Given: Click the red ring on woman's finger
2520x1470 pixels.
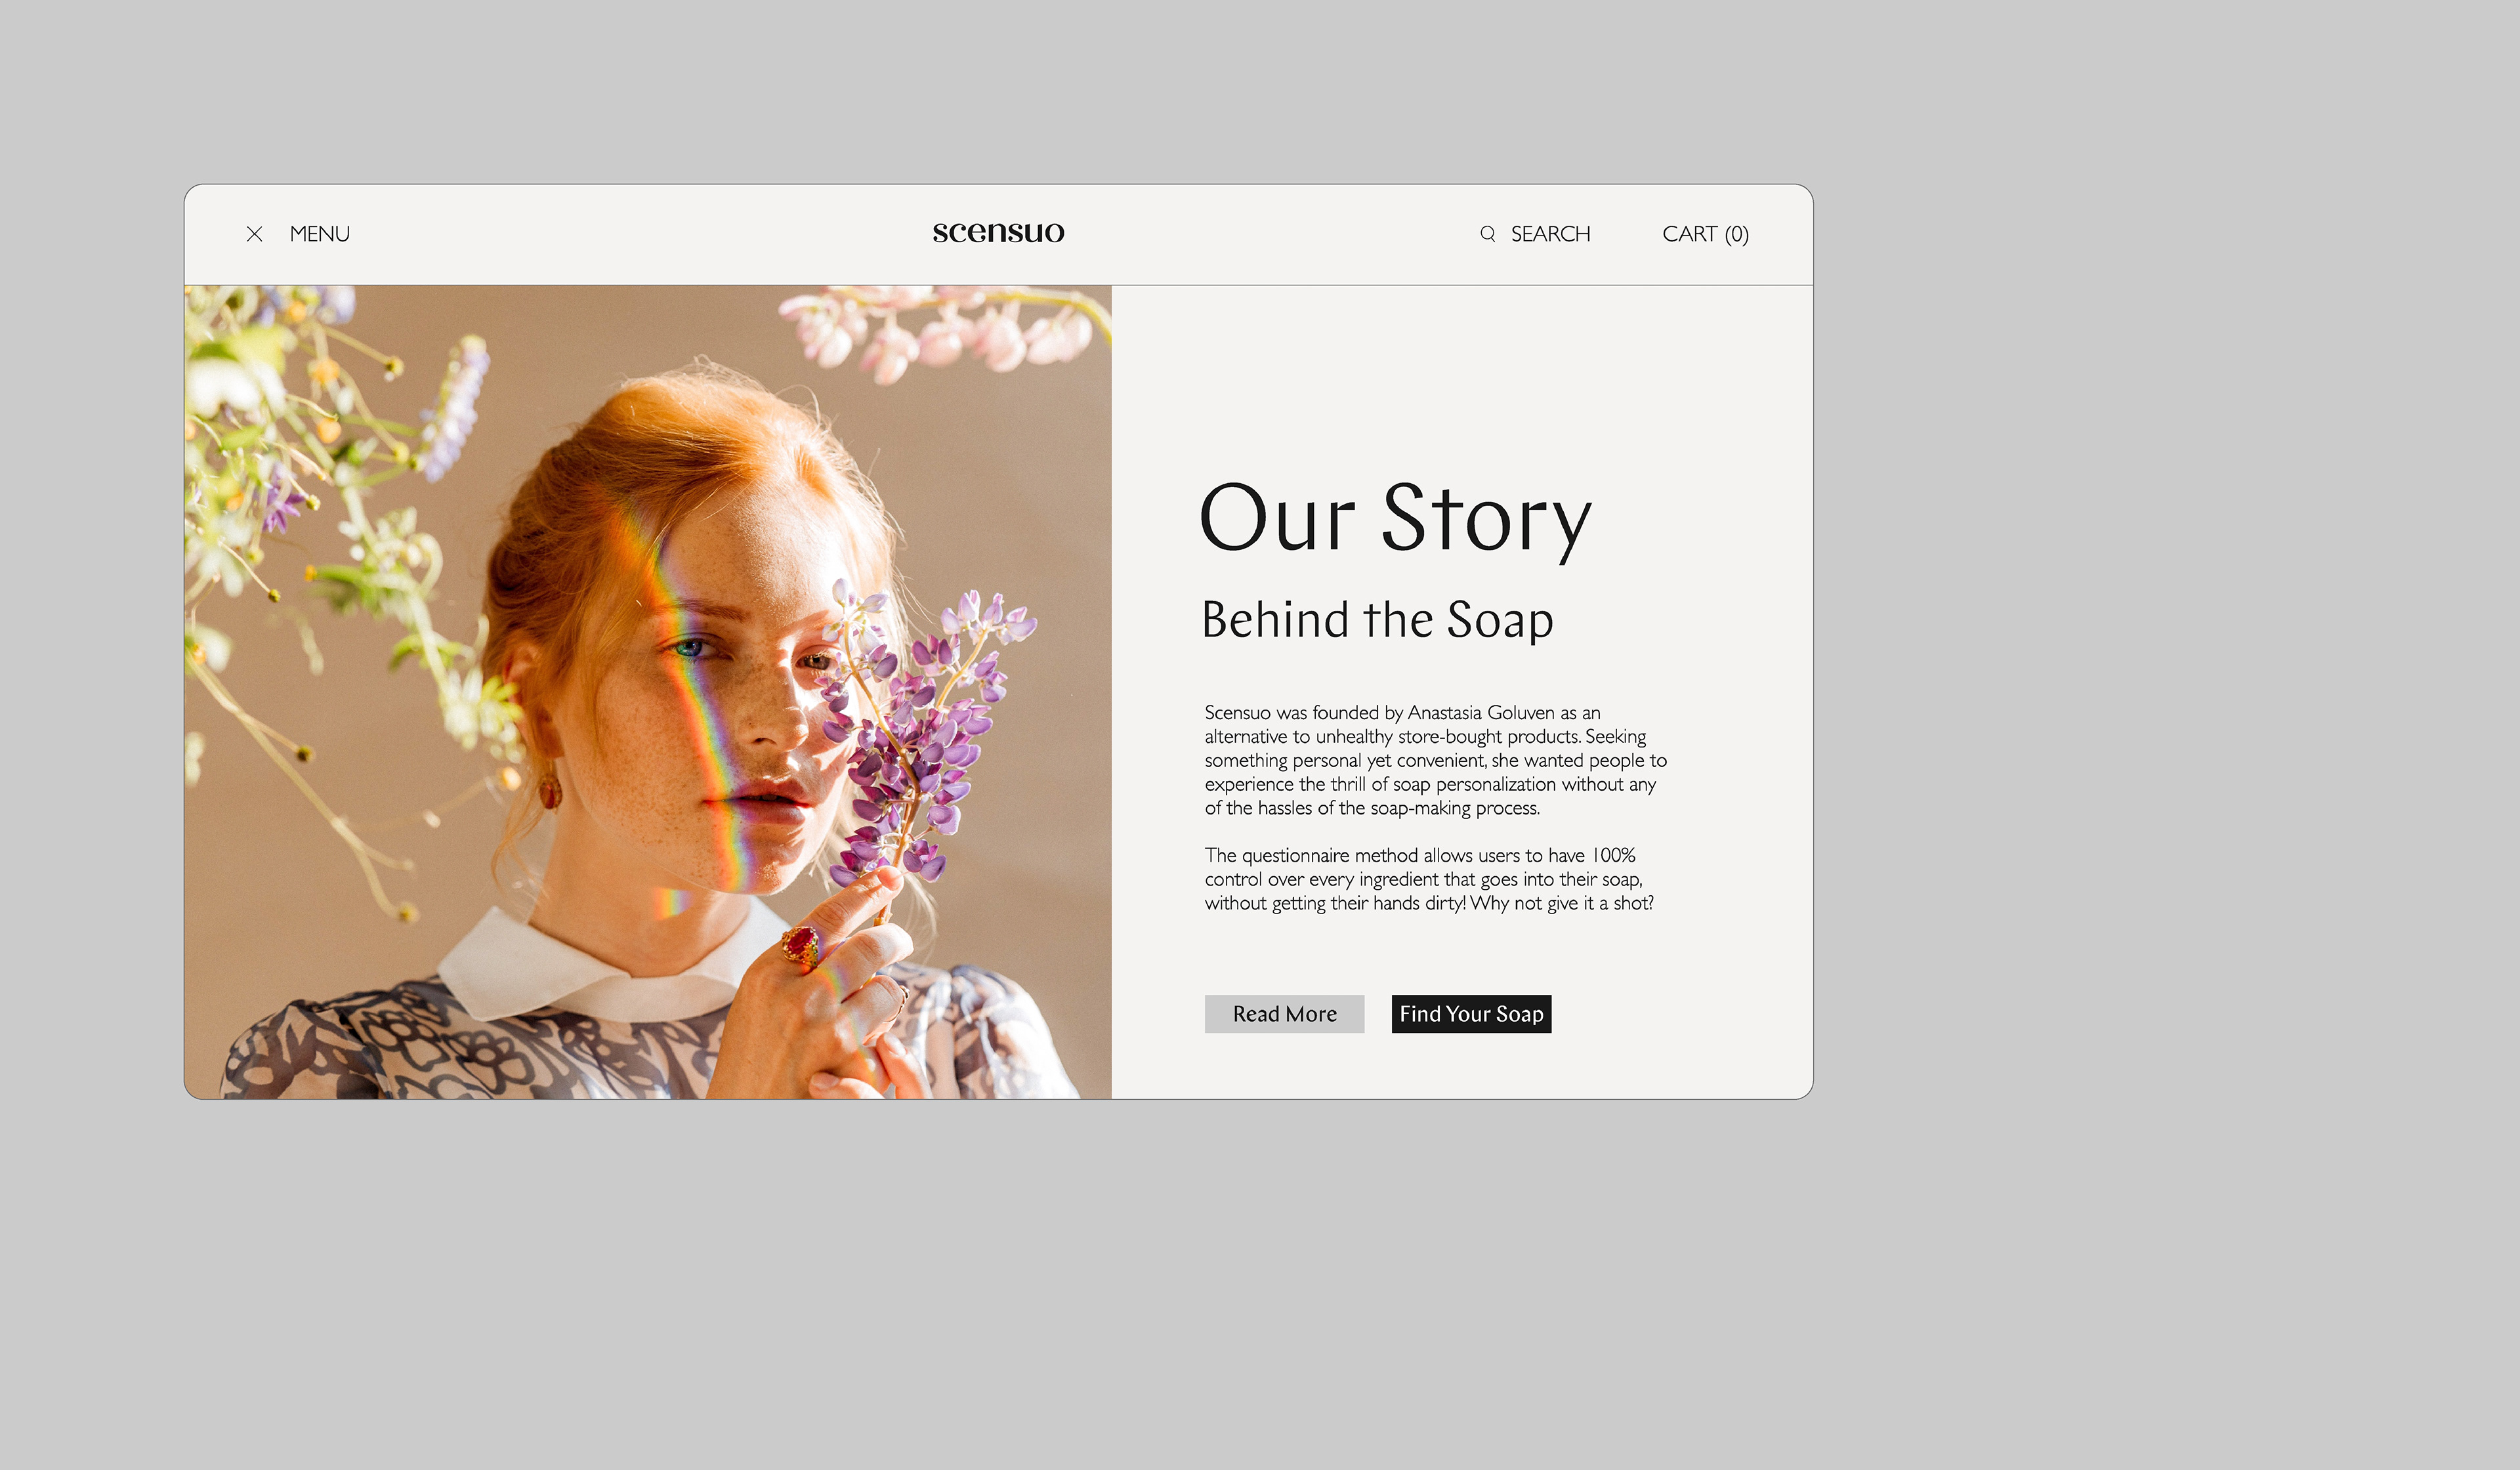Looking at the screenshot, I should 800,945.
